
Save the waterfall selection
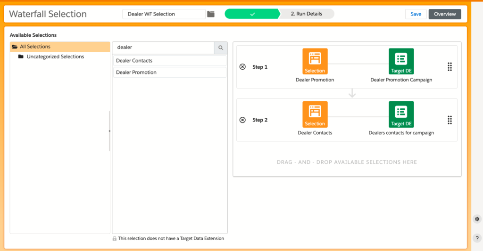coord(416,14)
